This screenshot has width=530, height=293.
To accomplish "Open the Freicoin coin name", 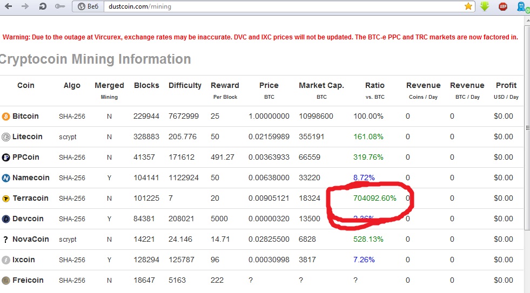I will [28, 280].
